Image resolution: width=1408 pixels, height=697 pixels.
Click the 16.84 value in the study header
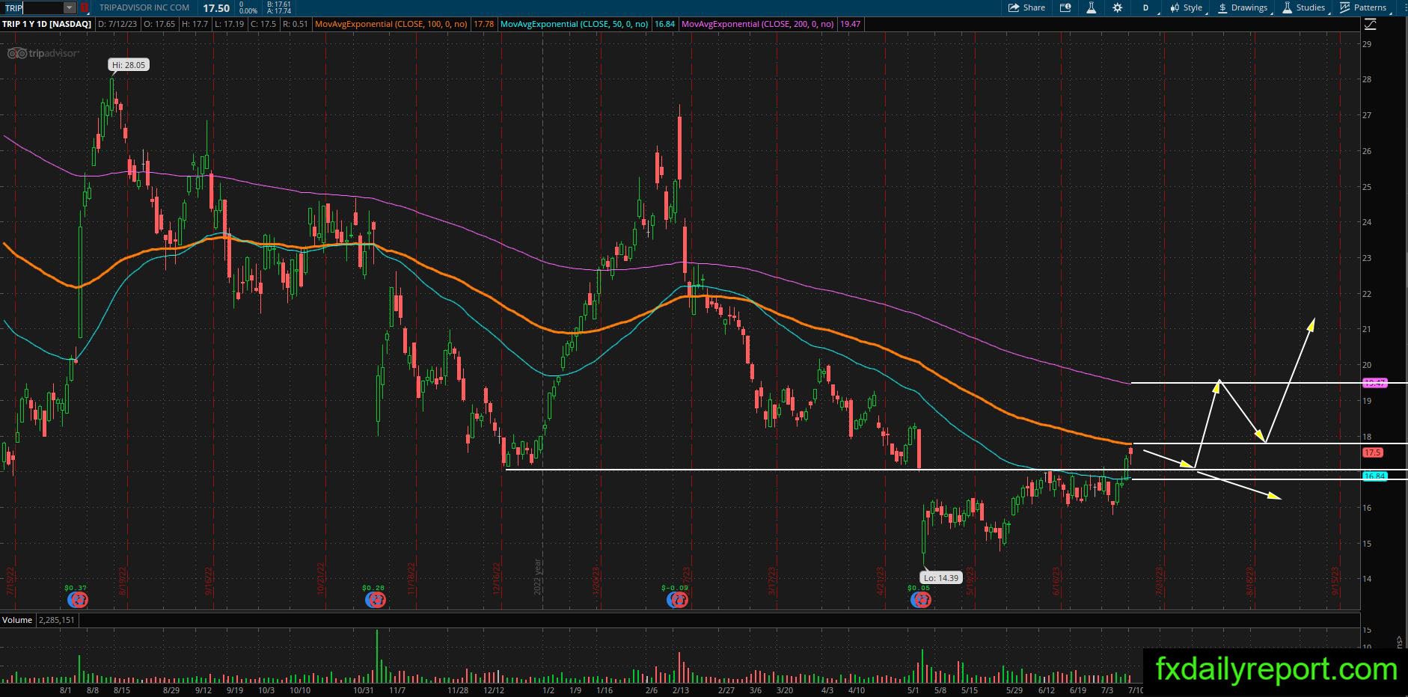click(664, 24)
